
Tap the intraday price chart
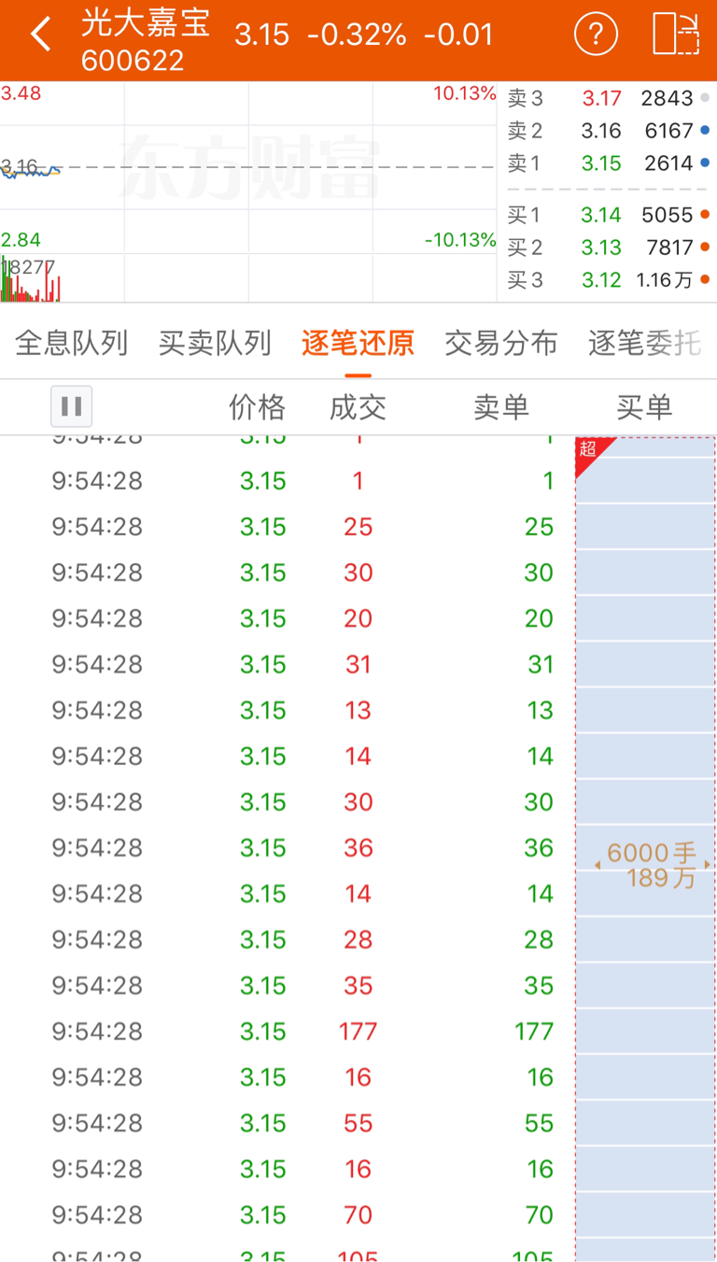pyautogui.click(x=248, y=167)
